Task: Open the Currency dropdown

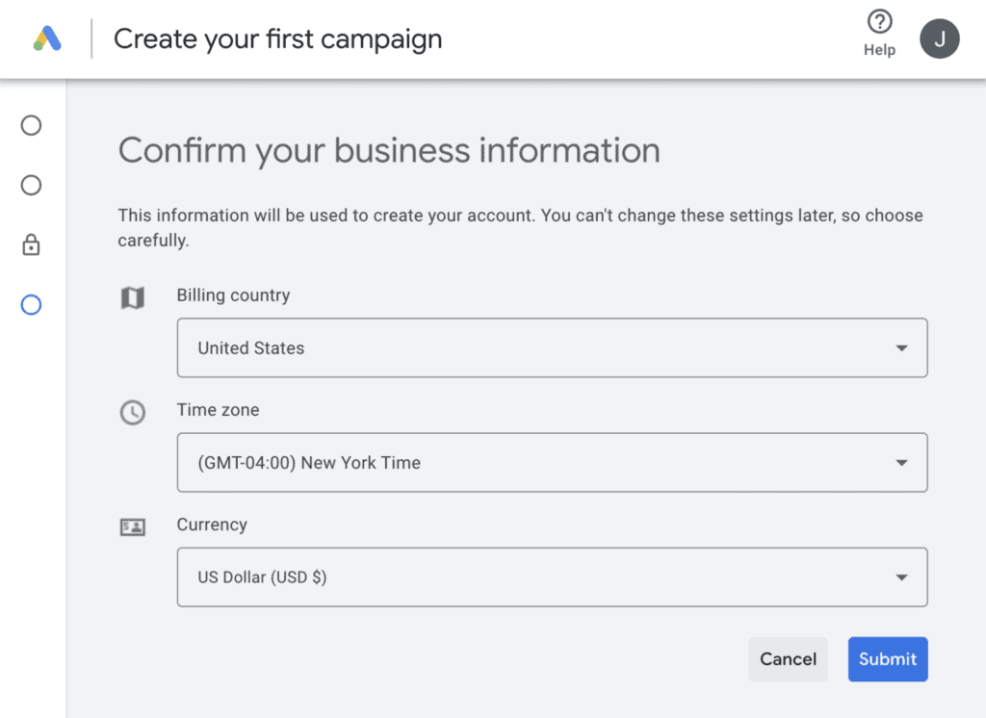Action: tap(901, 577)
